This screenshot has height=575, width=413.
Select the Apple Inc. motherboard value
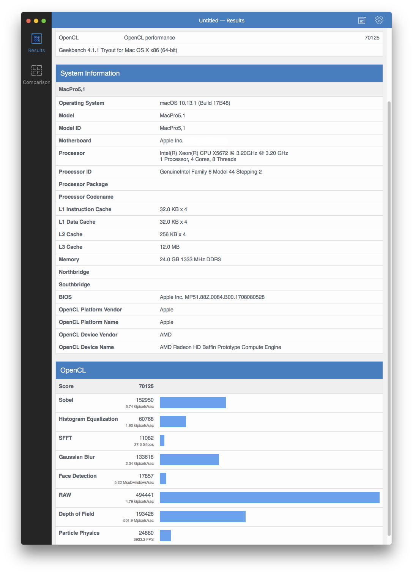tap(172, 141)
